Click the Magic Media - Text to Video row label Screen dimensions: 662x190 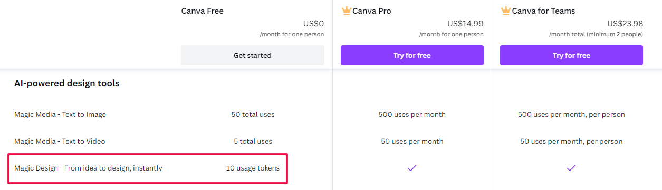[60, 141]
